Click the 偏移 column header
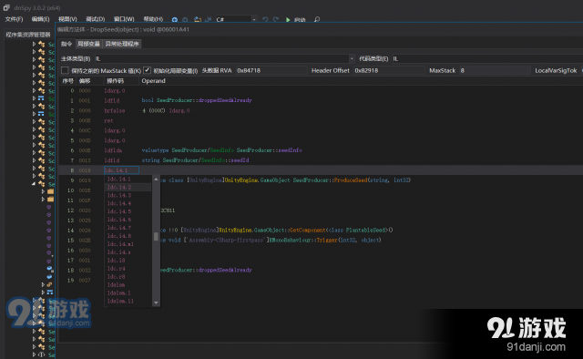Viewport: 583px width, 359px height. (x=85, y=81)
